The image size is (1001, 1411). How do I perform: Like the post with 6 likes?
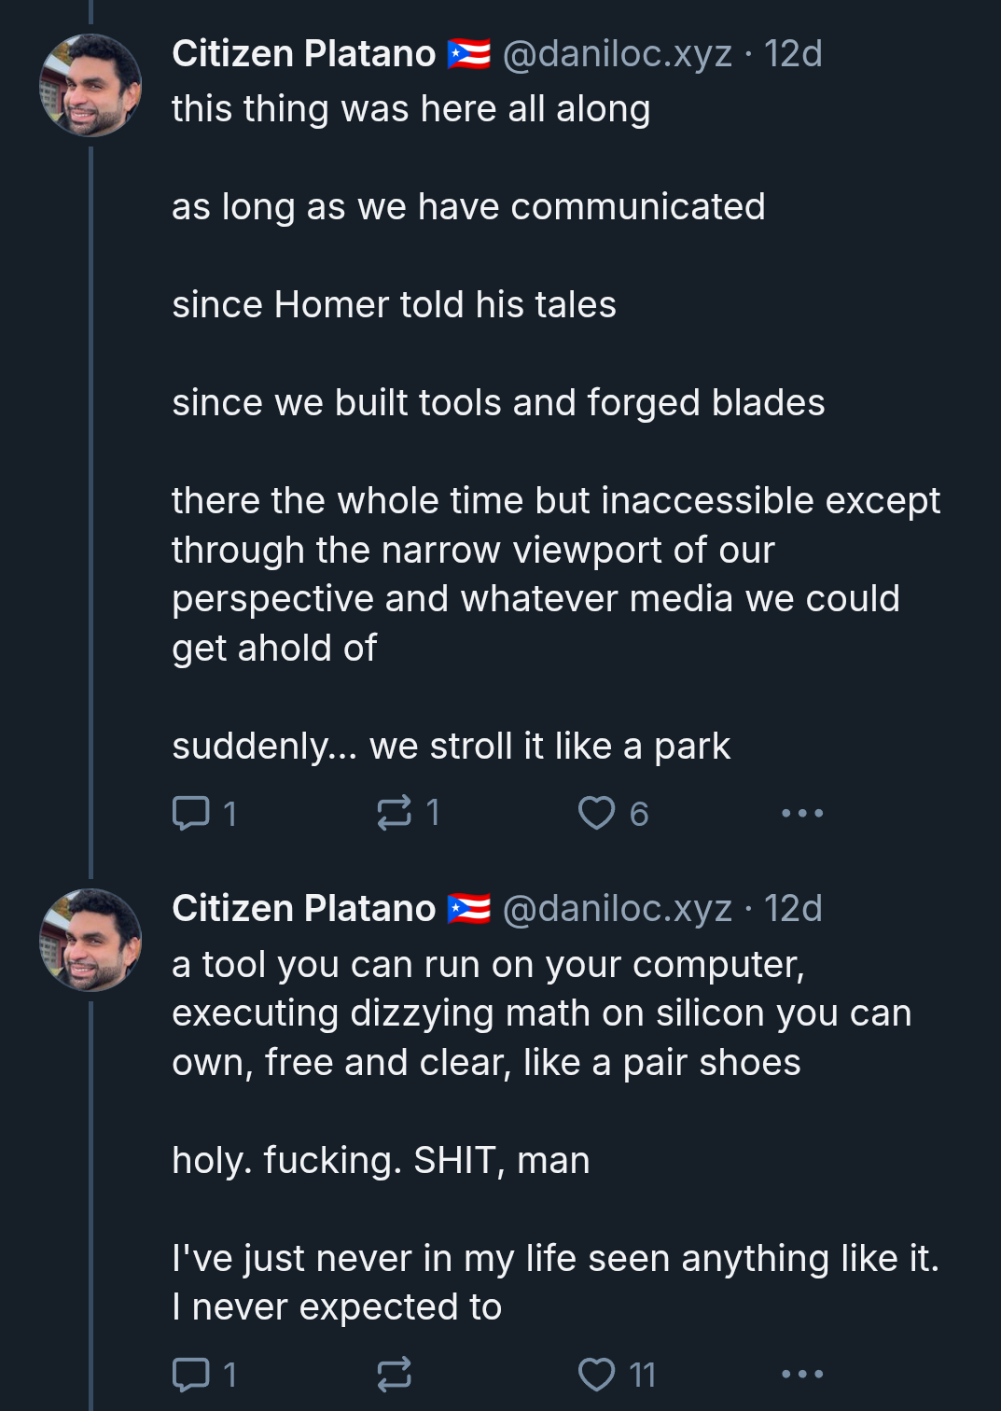pyautogui.click(x=597, y=813)
